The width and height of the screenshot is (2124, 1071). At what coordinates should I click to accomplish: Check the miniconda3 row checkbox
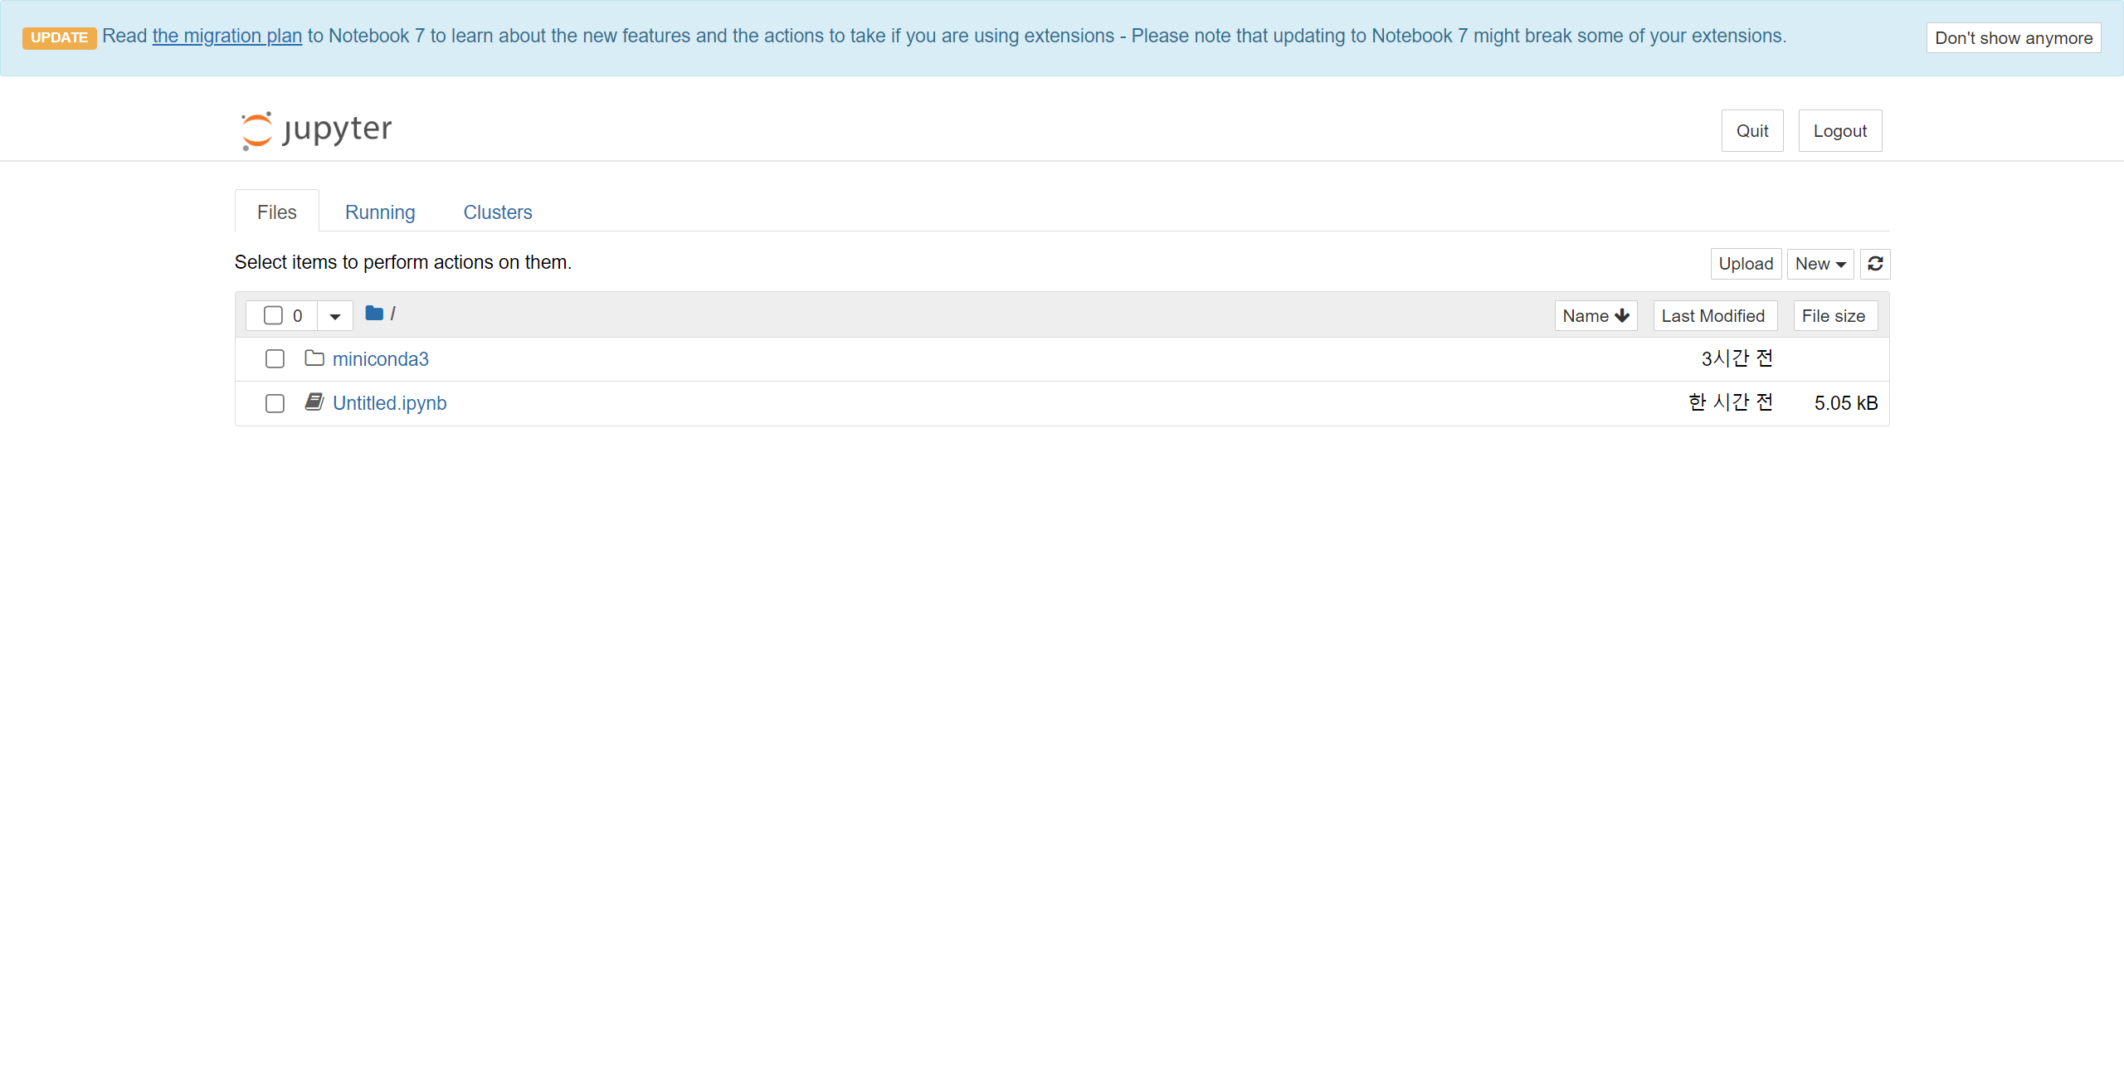[275, 359]
